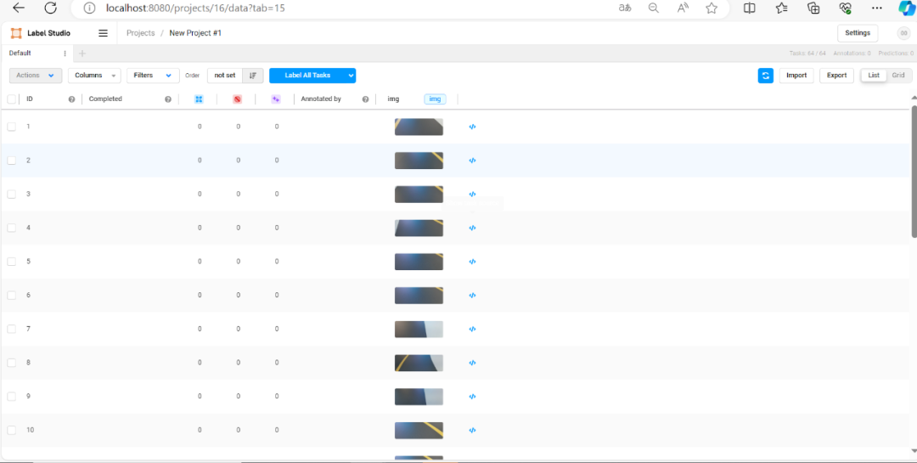
Task: Switch to the Grid view
Action: pos(897,76)
